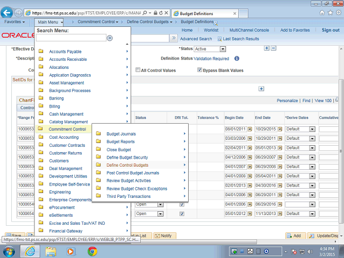The width and height of the screenshot is (344, 258).
Task: Click the search menu go arrow icon
Action: point(110,38)
